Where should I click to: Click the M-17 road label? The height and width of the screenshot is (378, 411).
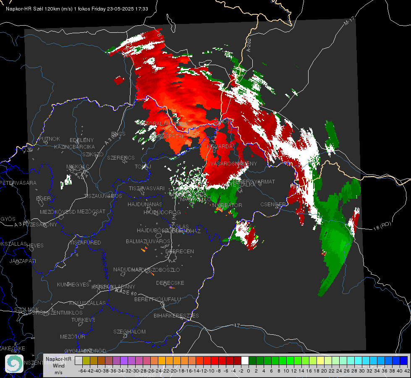pyautogui.click(x=349, y=21)
